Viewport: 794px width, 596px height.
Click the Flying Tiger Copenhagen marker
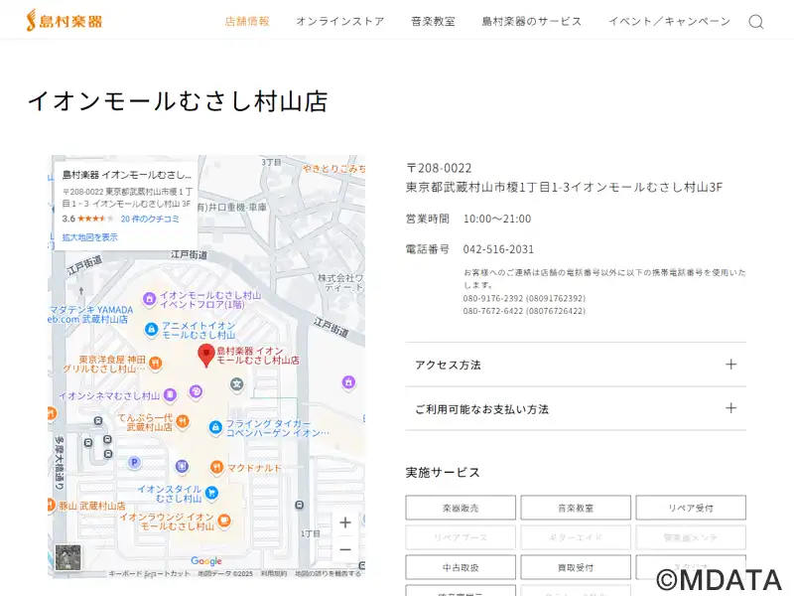tap(215, 427)
